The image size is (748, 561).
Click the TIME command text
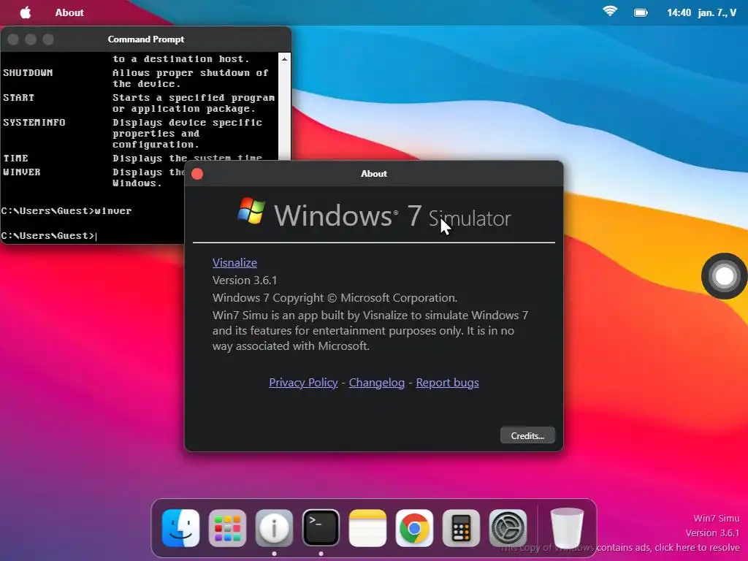[16, 159]
